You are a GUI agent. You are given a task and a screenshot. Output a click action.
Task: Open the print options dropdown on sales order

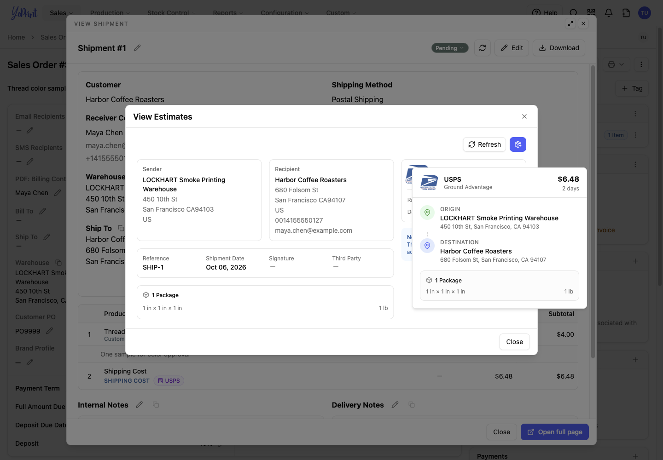tap(616, 64)
